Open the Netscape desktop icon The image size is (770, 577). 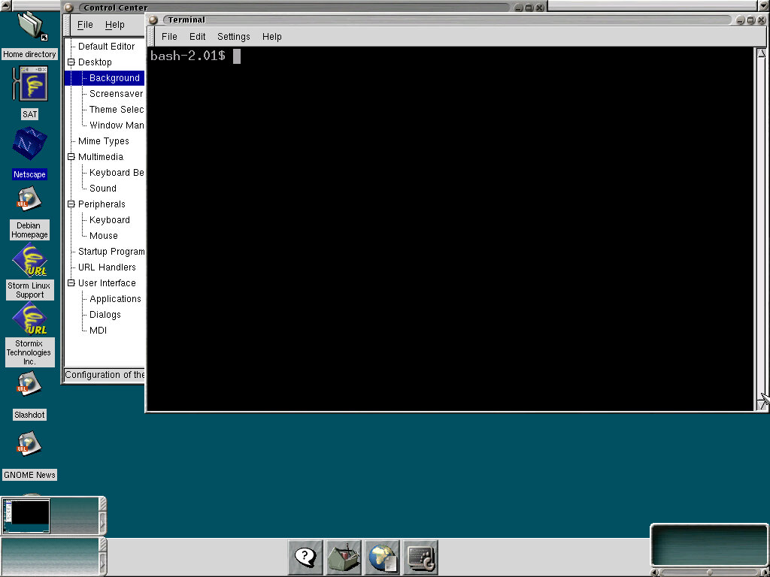click(30, 144)
